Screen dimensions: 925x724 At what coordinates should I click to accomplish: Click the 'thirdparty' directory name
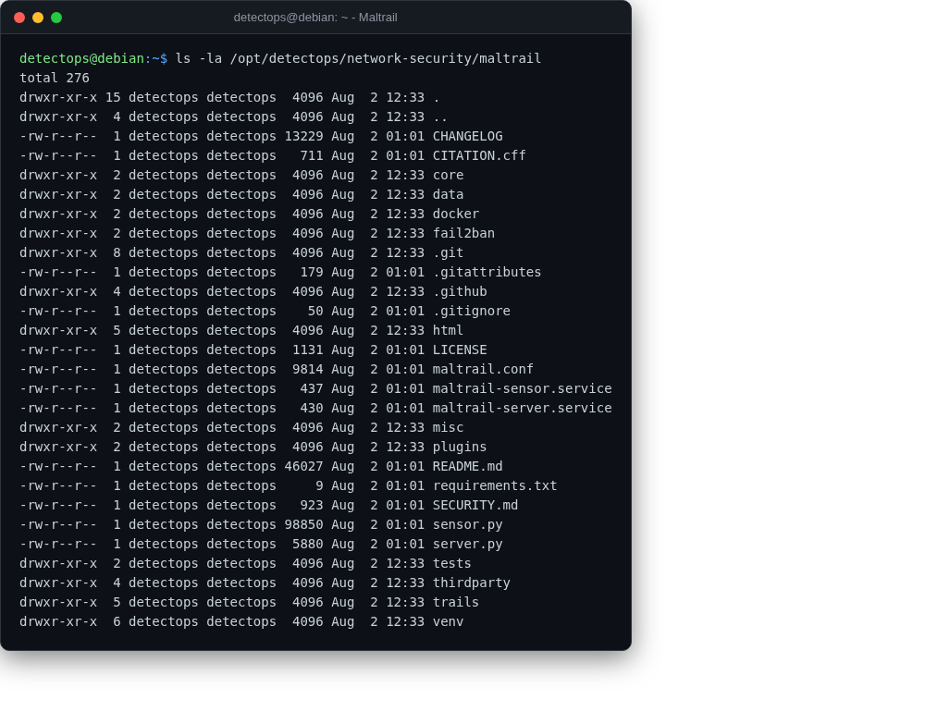472,583
